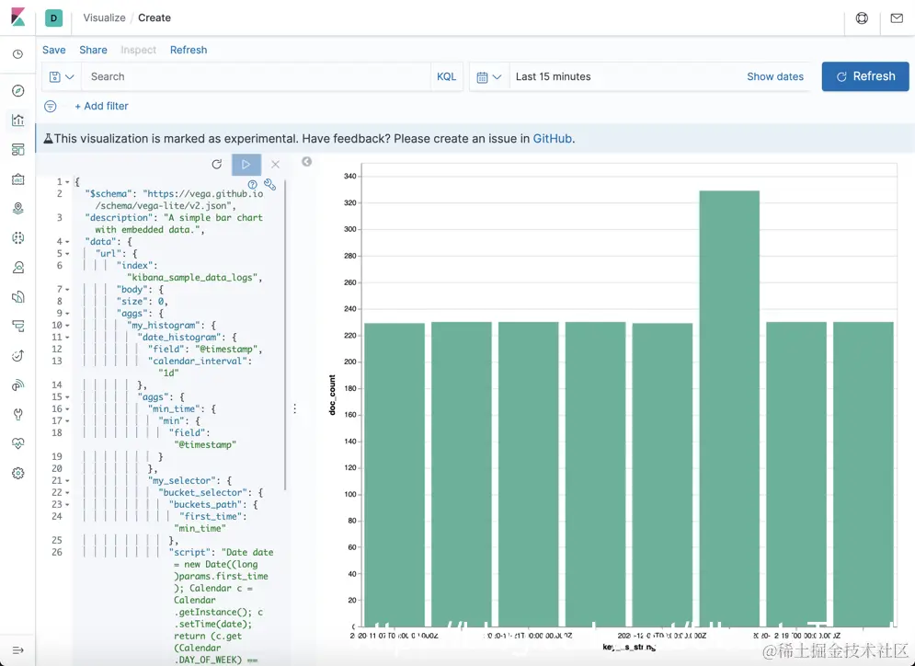Viewport: 915px width, 666px height.
Task: Go to Visualize breadcrumb
Action: coord(104,17)
